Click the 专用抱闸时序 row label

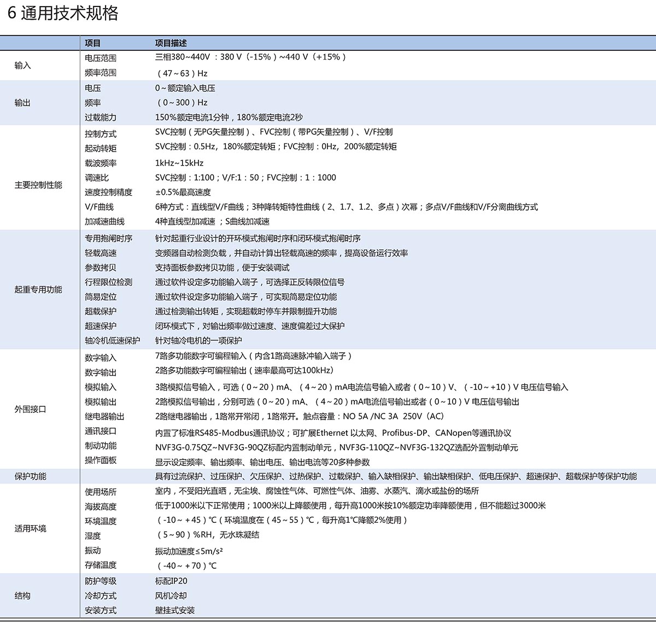[108, 238]
